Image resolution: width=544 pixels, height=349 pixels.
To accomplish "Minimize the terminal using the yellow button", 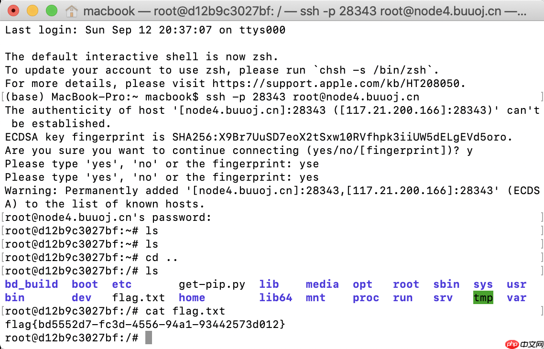I will coord(33,11).
